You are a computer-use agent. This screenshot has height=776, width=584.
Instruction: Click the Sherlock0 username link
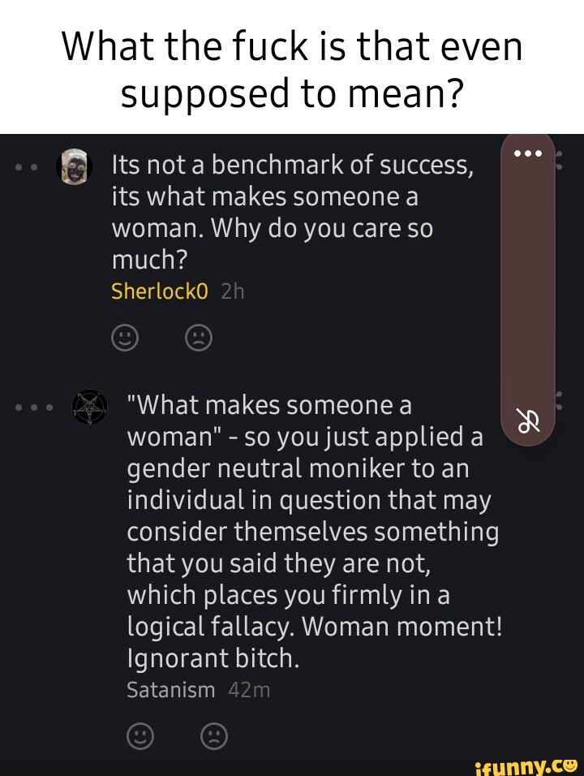coord(160,291)
